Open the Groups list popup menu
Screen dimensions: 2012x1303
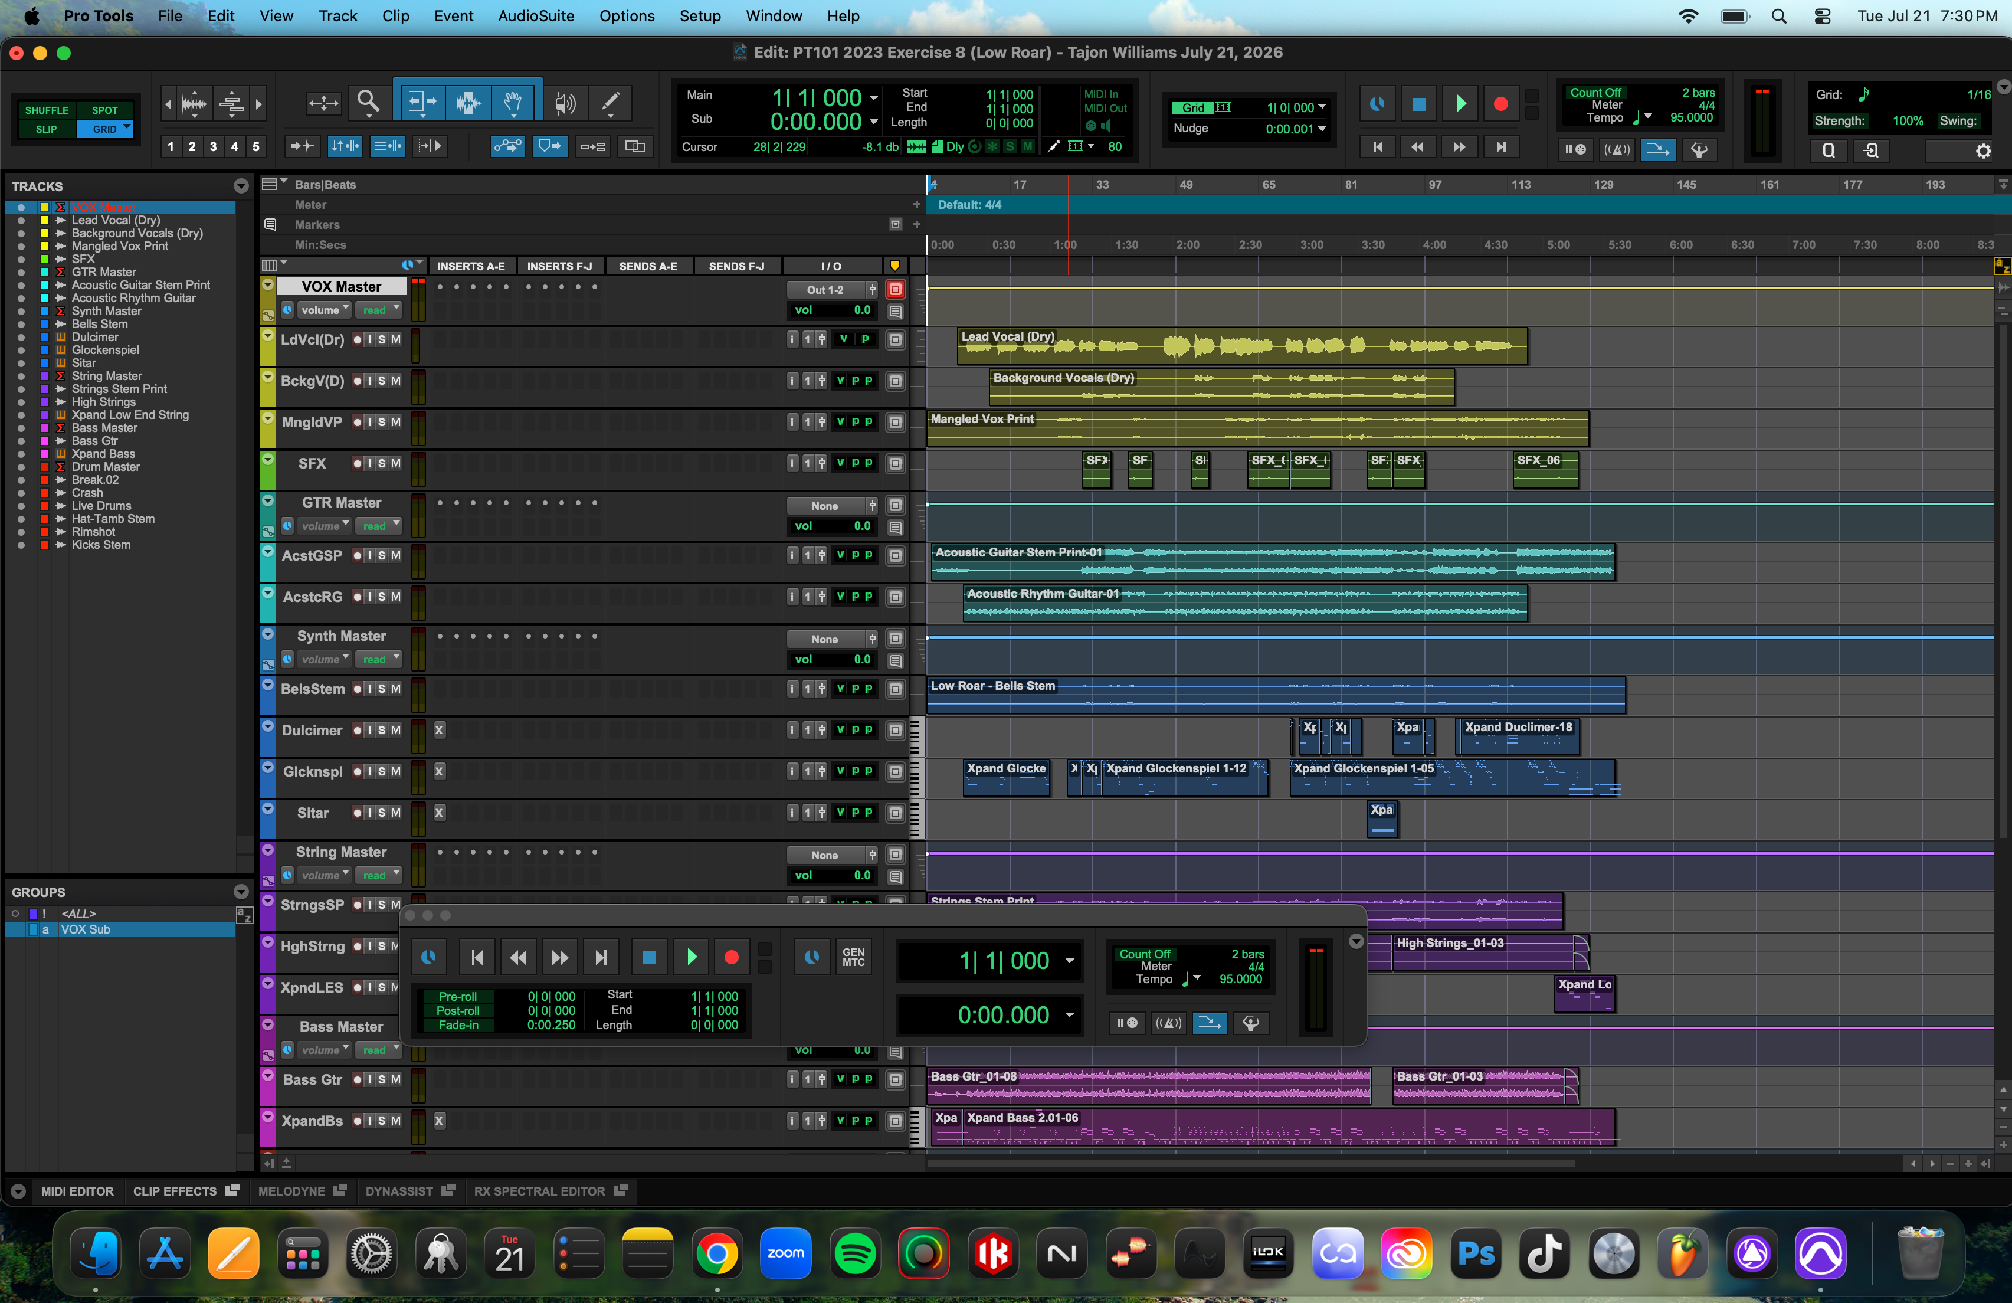pos(241,892)
